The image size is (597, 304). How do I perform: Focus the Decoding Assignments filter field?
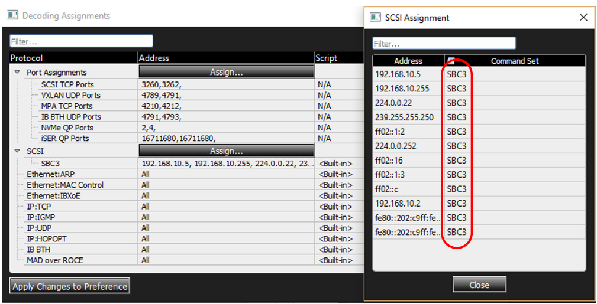82,41
